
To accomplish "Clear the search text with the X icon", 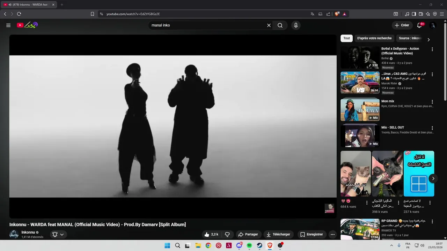I will click(x=269, y=25).
